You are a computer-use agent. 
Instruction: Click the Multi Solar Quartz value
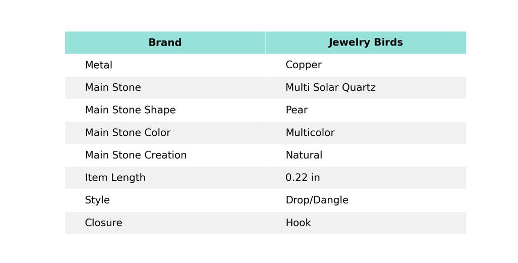click(330, 88)
